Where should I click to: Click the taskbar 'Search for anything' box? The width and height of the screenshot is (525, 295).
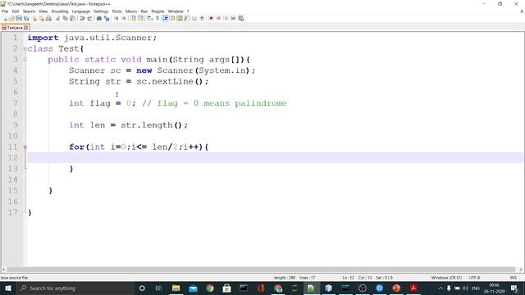75,288
